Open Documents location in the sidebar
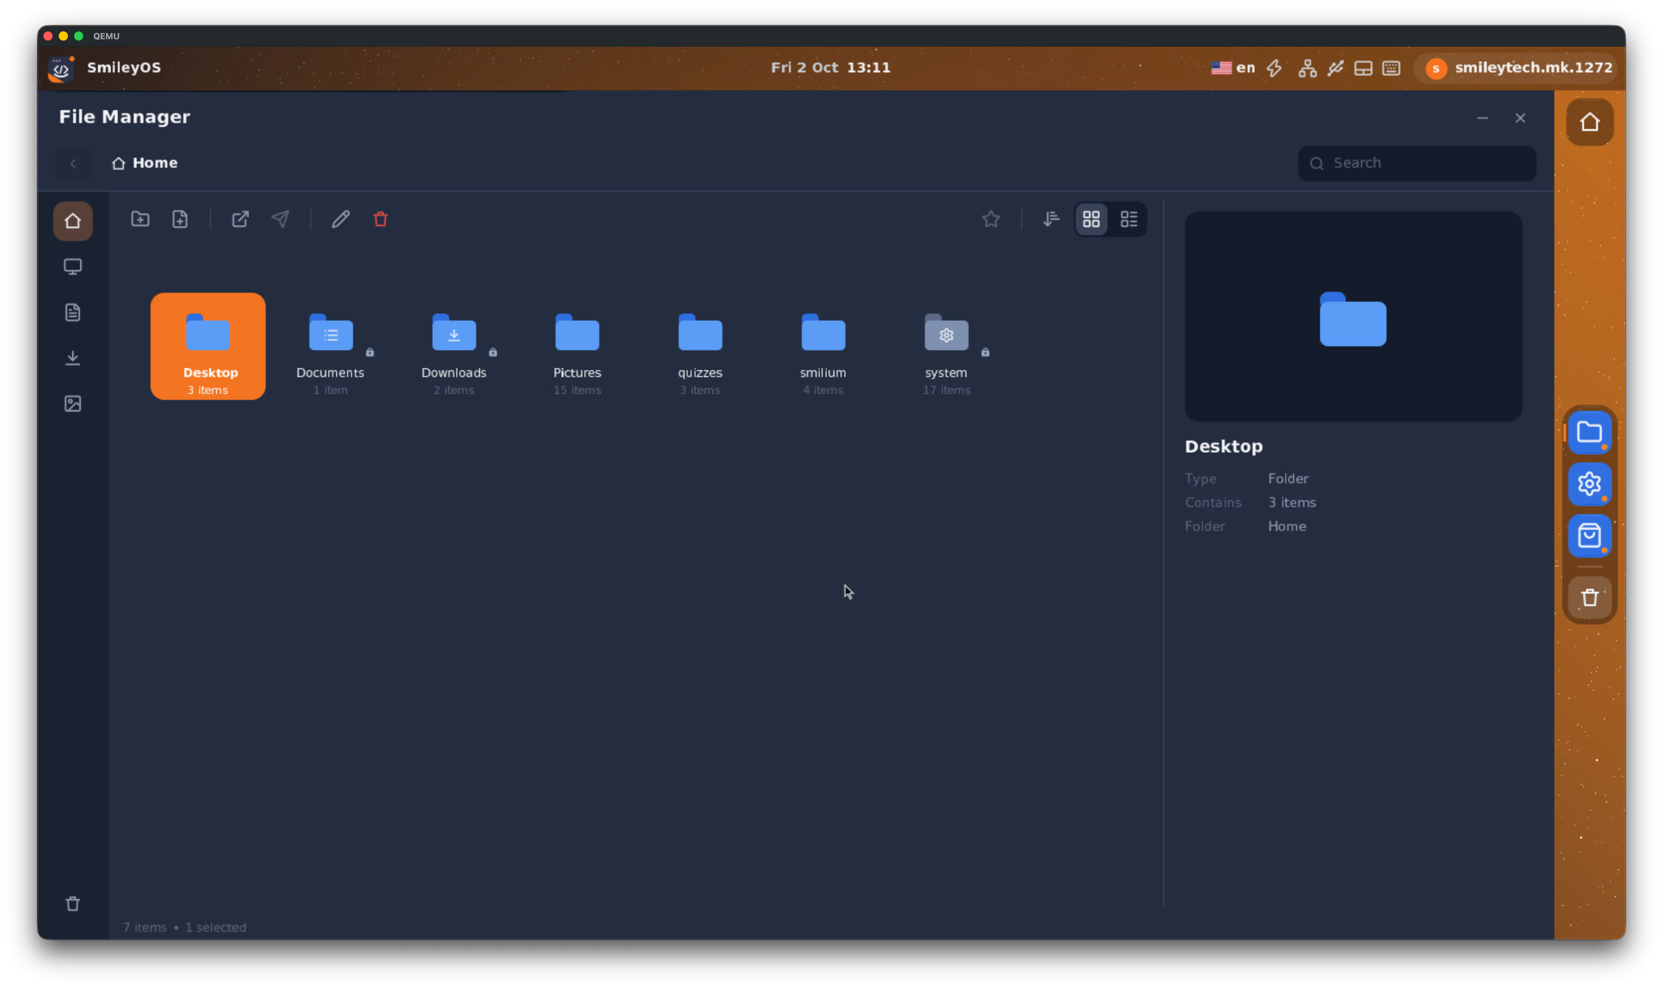Viewport: 1663px width, 989px height. (x=73, y=312)
